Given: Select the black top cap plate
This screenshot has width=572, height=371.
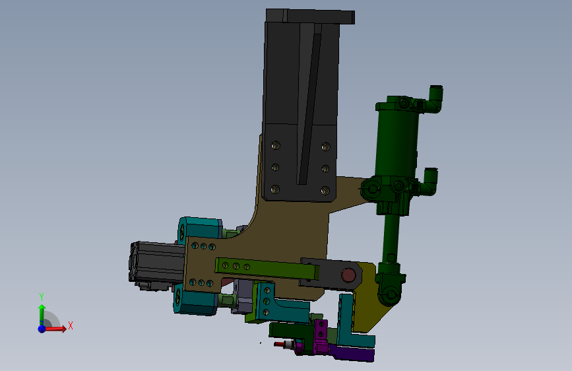Looking at the screenshot, I should (x=310, y=17).
